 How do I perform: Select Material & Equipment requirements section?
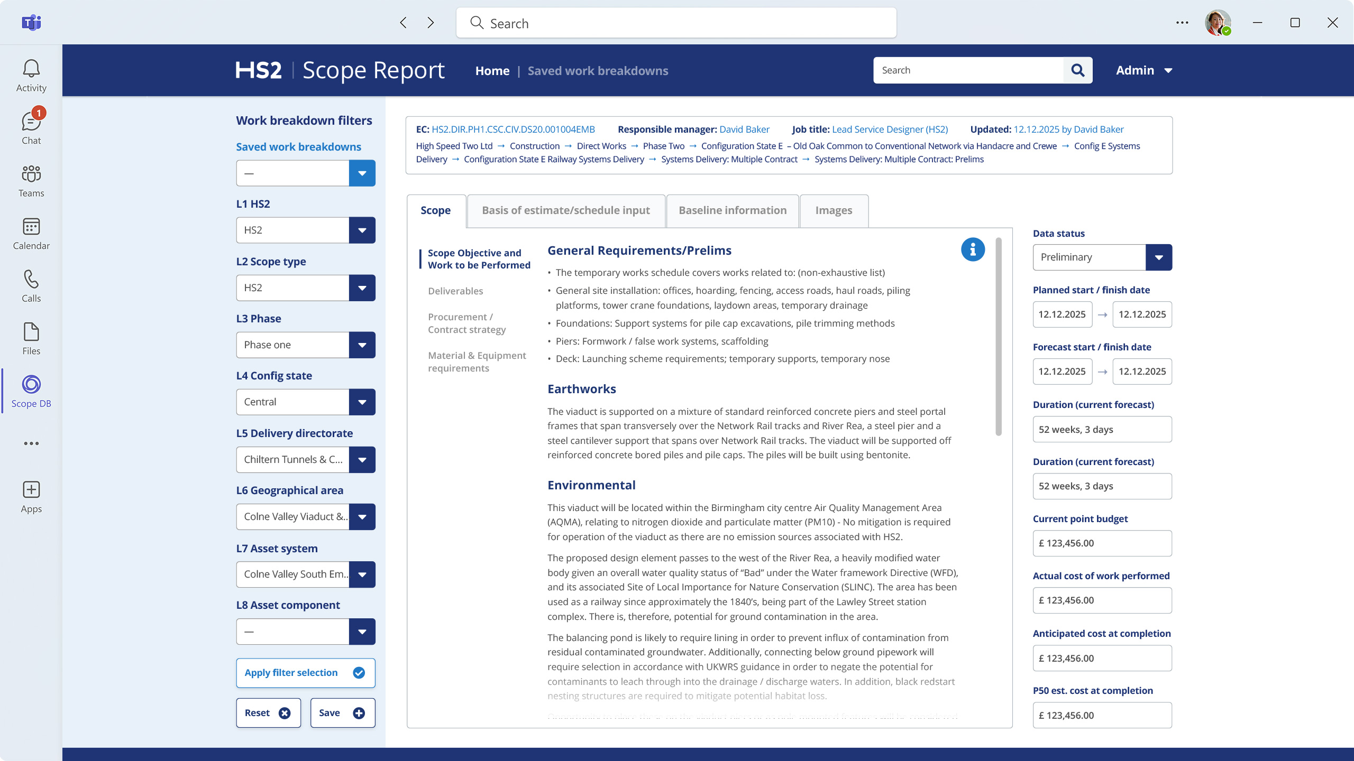point(477,362)
